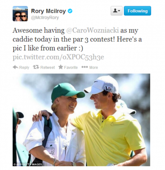Image resolution: width=165 pixels, height=170 pixels.
Task: Click the Retweet text label
Action: (48, 67)
